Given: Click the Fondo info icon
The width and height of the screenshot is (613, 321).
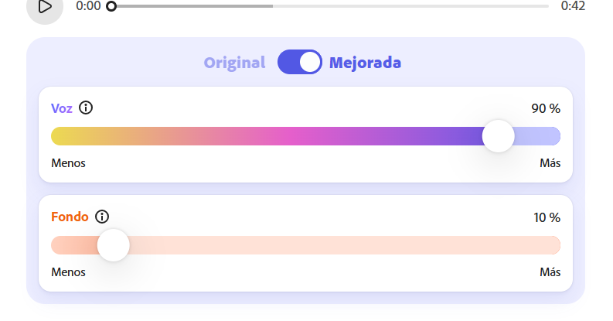Looking at the screenshot, I should point(102,217).
